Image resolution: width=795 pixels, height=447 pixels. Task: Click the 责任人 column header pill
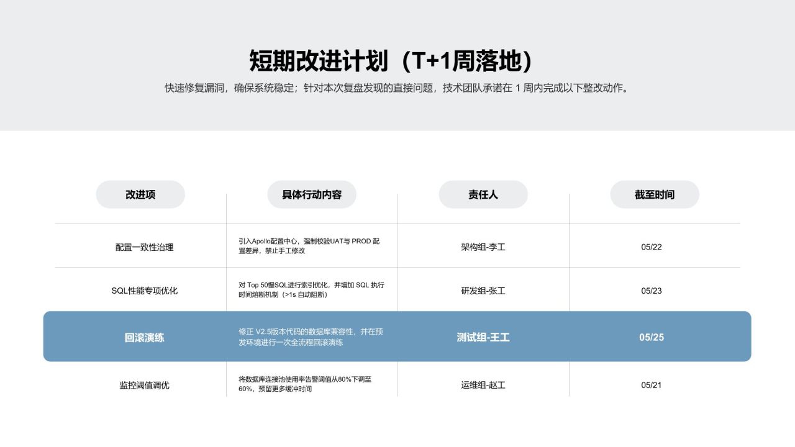[x=483, y=194]
